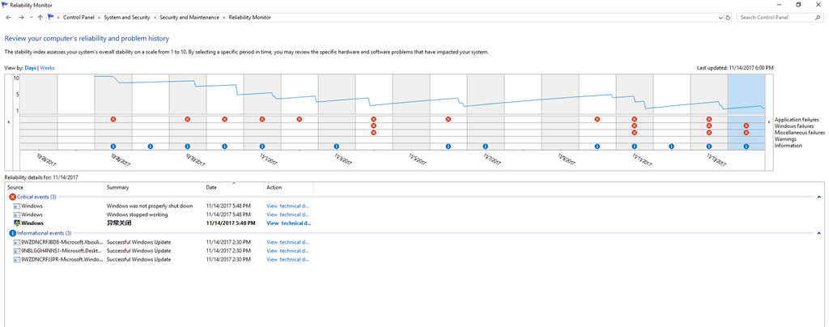This screenshot has height=327, width=829.
Task: Select the 10/26/2017 column in the chart
Action: pos(39,112)
